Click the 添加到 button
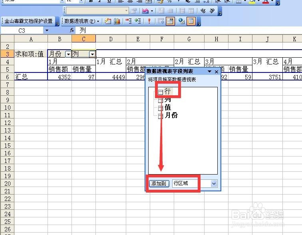 pos(159,183)
